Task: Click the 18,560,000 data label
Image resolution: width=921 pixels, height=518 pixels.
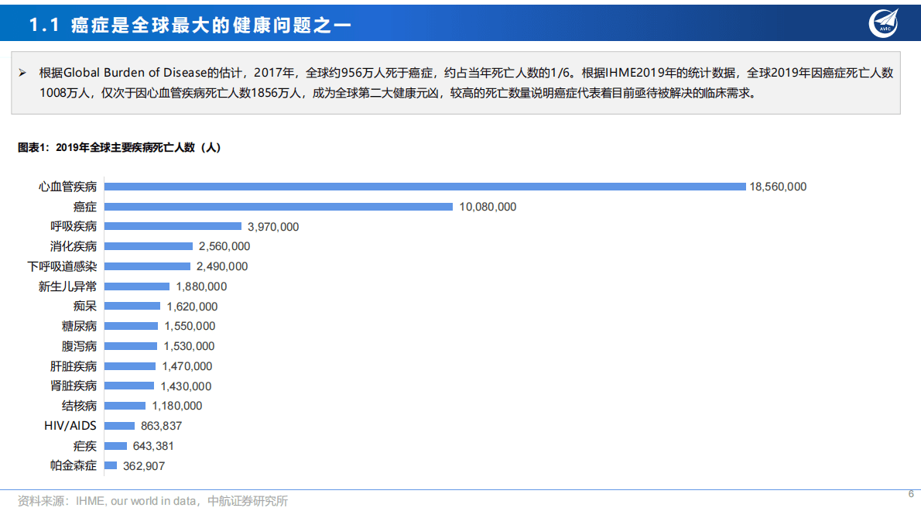Action: pyautogui.click(x=778, y=187)
